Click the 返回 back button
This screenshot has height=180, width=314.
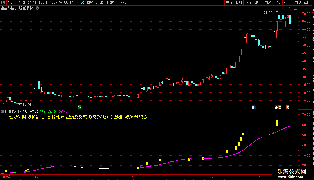(x=307, y=2)
